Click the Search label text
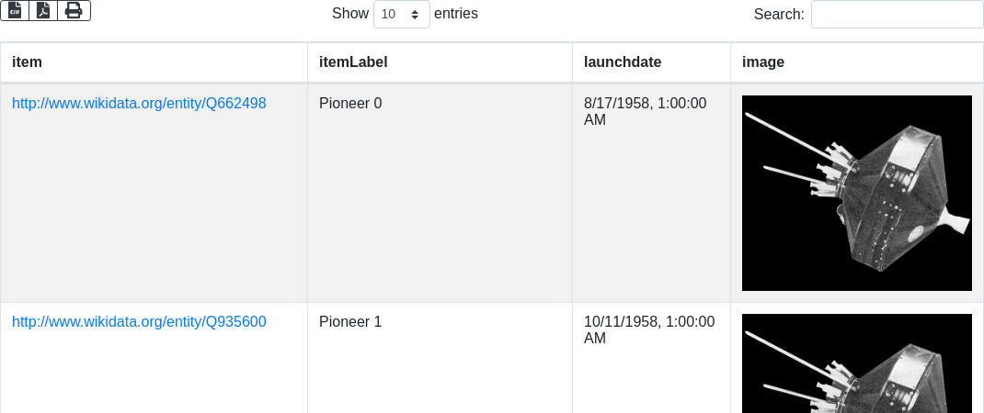Viewport: 984px width, 413px height. pyautogui.click(x=778, y=14)
